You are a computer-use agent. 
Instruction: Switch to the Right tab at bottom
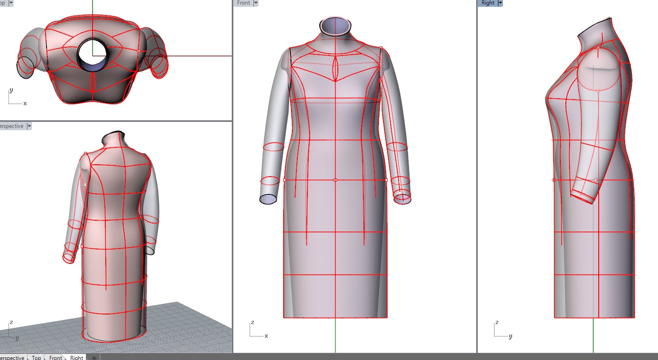point(77,357)
